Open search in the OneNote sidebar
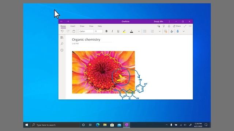Image resolution: width=234 pixels, height=131 pixels. (62, 44)
